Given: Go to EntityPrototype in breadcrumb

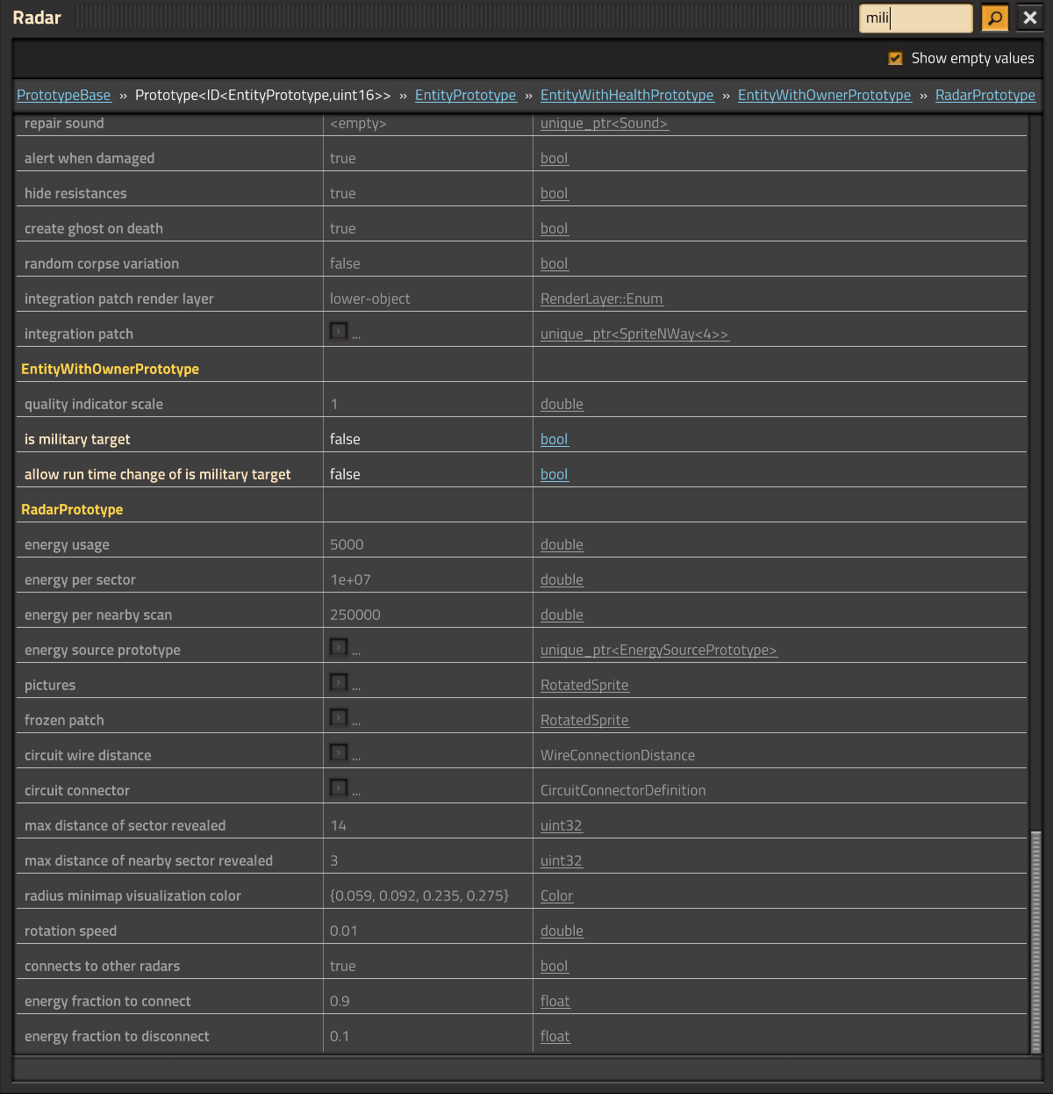Looking at the screenshot, I should (465, 95).
